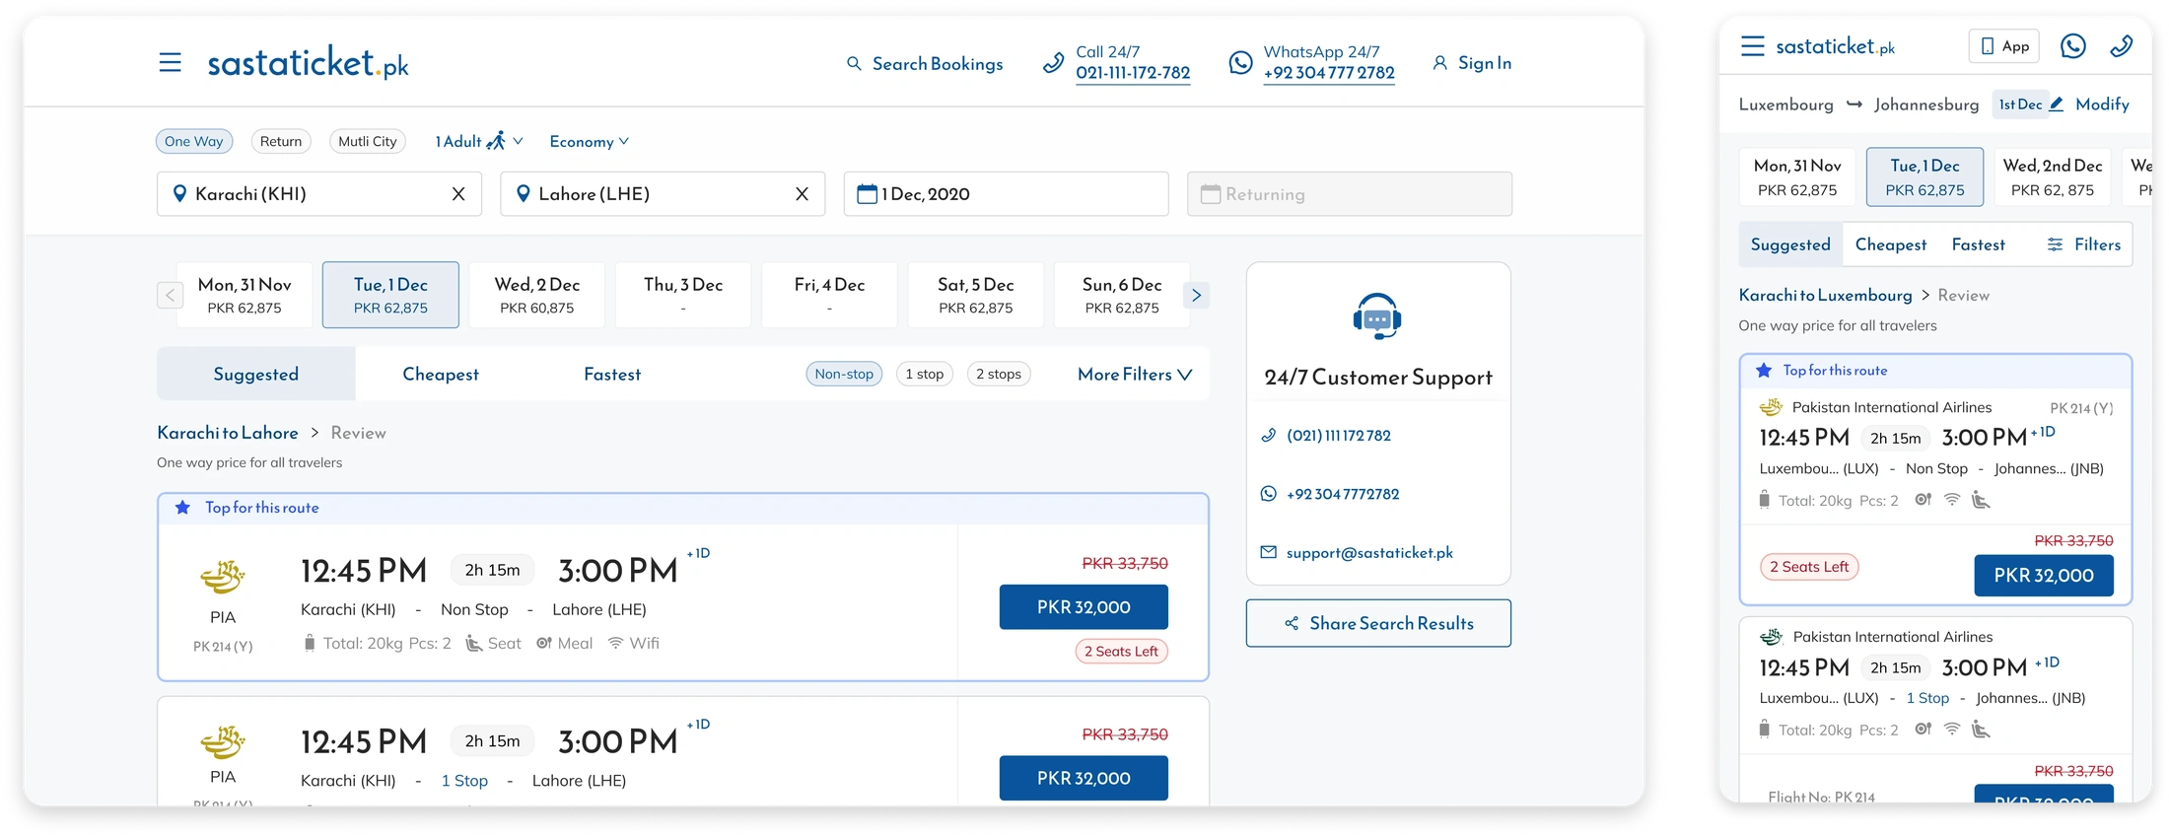Select Wed, 2nd Dec date in mobile view
Viewport: 2169px width, 837px height.
click(2053, 177)
